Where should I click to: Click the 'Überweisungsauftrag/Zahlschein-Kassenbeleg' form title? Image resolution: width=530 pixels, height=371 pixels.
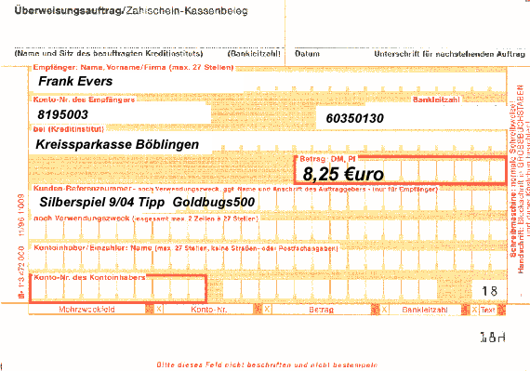[x=131, y=11]
